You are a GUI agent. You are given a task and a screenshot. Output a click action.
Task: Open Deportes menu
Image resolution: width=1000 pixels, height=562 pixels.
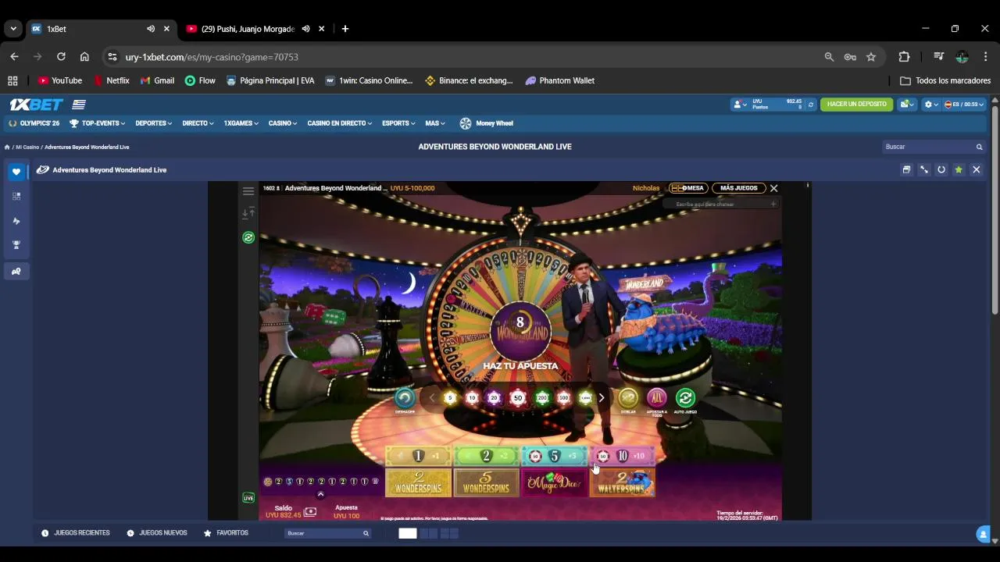coord(154,123)
